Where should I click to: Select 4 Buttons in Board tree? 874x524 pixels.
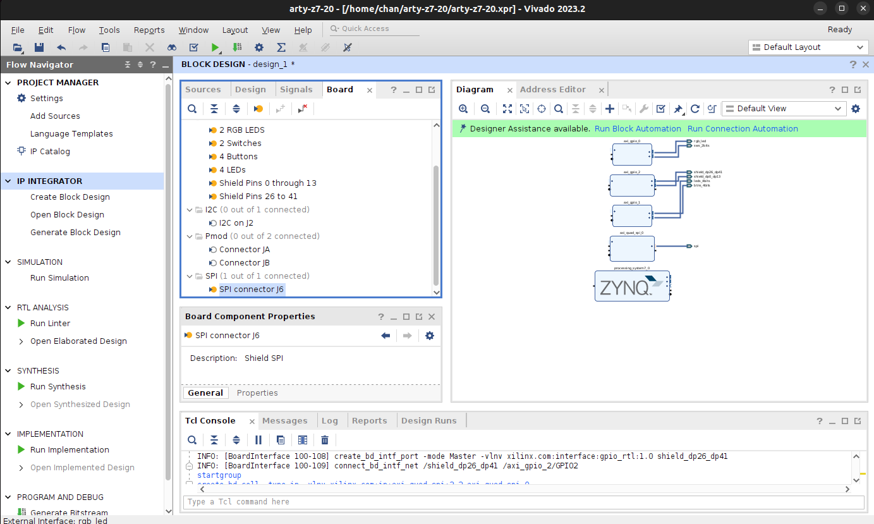pos(238,157)
